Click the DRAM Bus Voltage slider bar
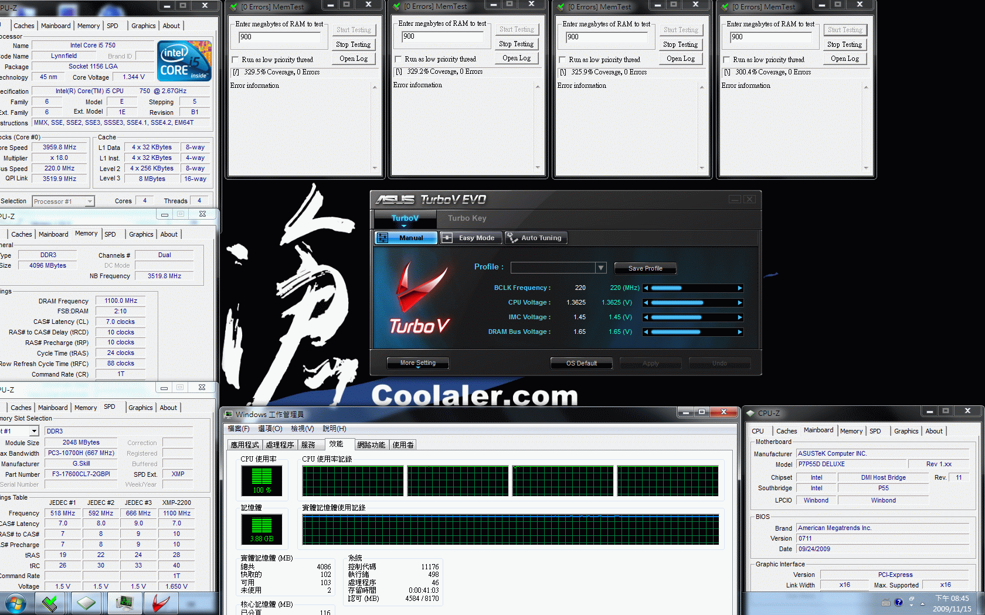The image size is (985, 615). pyautogui.click(x=693, y=332)
